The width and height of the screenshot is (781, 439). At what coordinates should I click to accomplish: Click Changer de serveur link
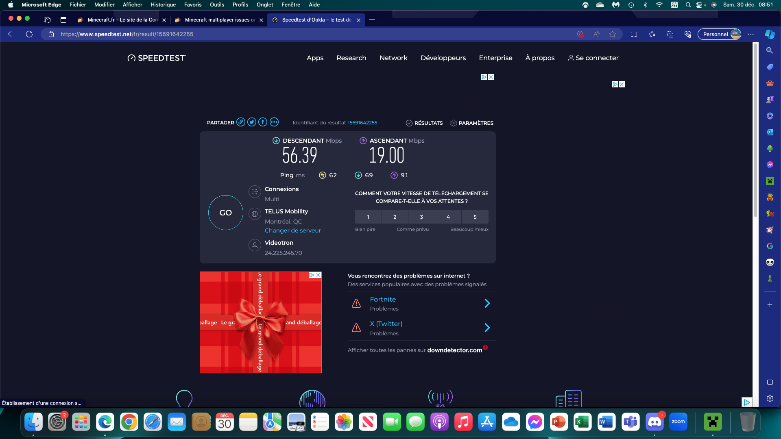[293, 230]
